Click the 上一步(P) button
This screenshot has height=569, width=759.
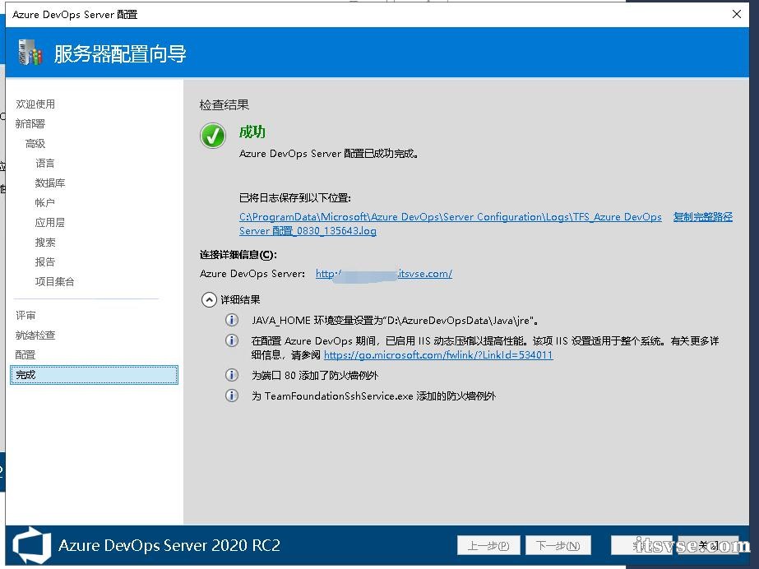pos(488,545)
